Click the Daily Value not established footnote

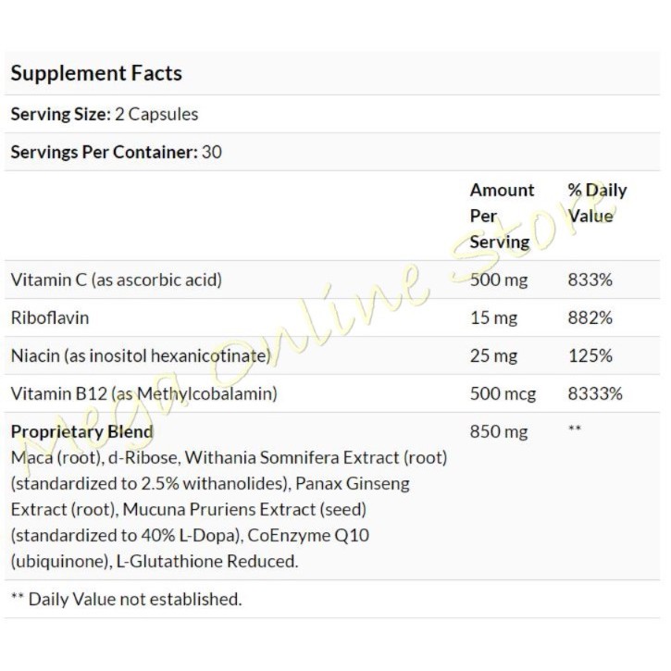pos(126,599)
